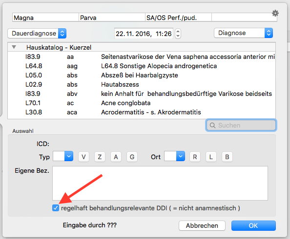Select the A type button
Image resolution: width=290 pixels, height=239 pixels.
click(x=116, y=157)
